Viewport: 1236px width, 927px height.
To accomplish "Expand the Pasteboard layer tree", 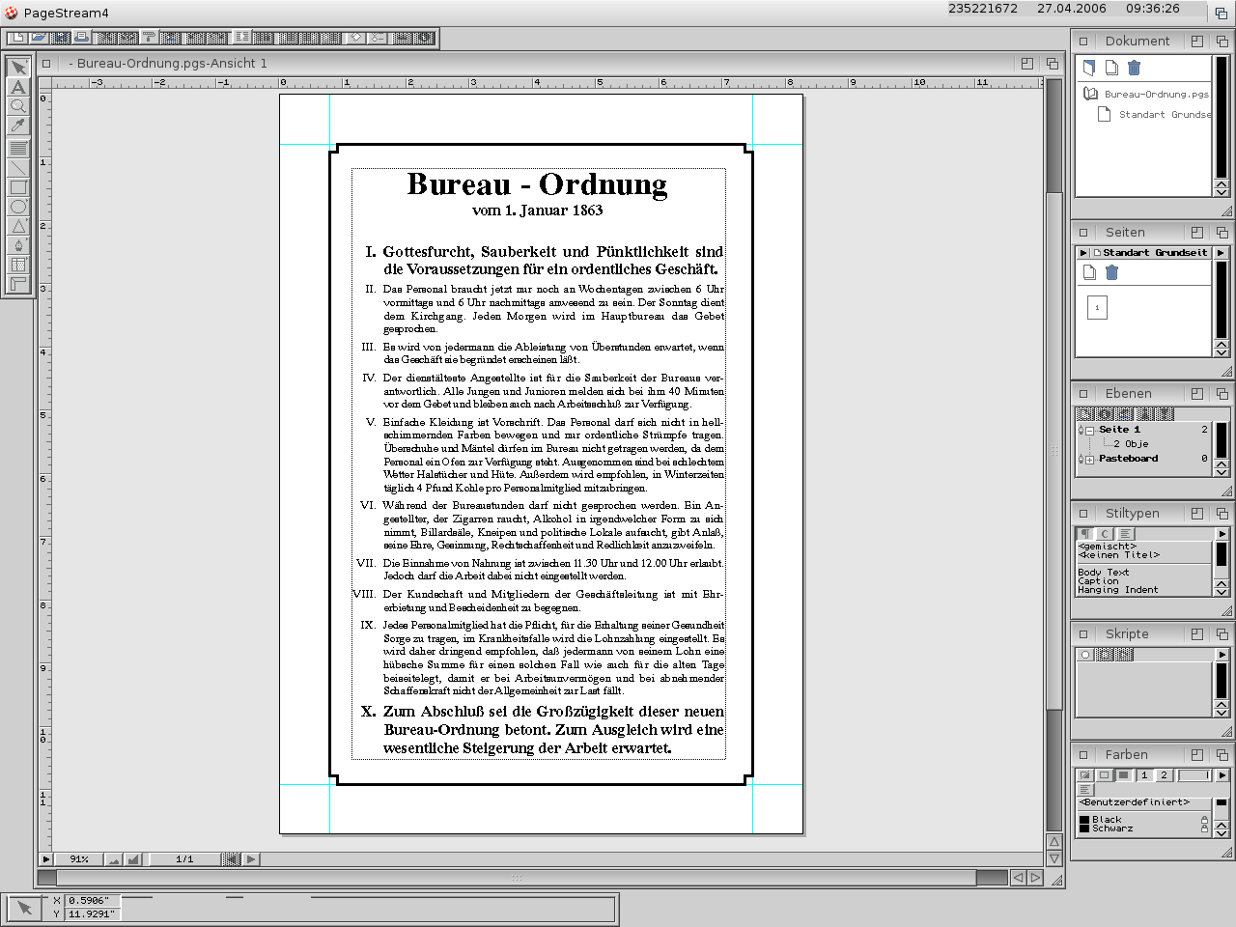I will pos(1089,460).
